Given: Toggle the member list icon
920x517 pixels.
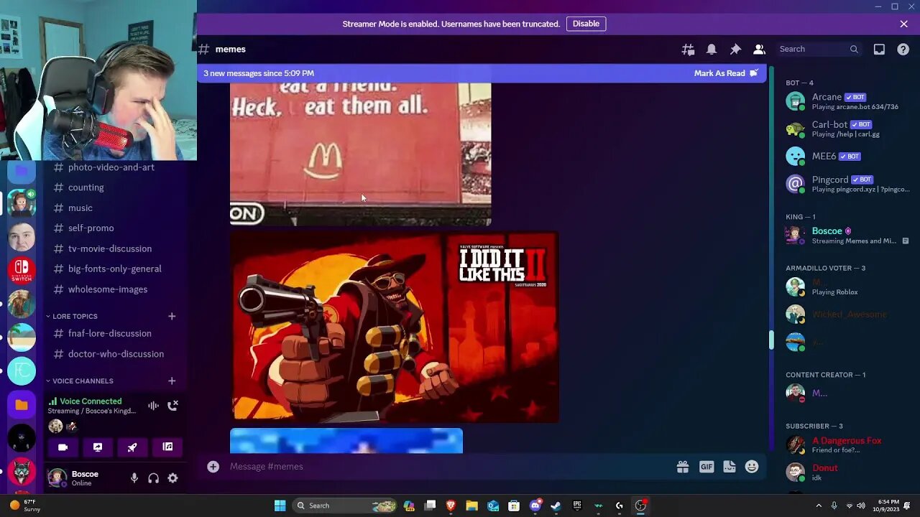Looking at the screenshot, I should [759, 50].
